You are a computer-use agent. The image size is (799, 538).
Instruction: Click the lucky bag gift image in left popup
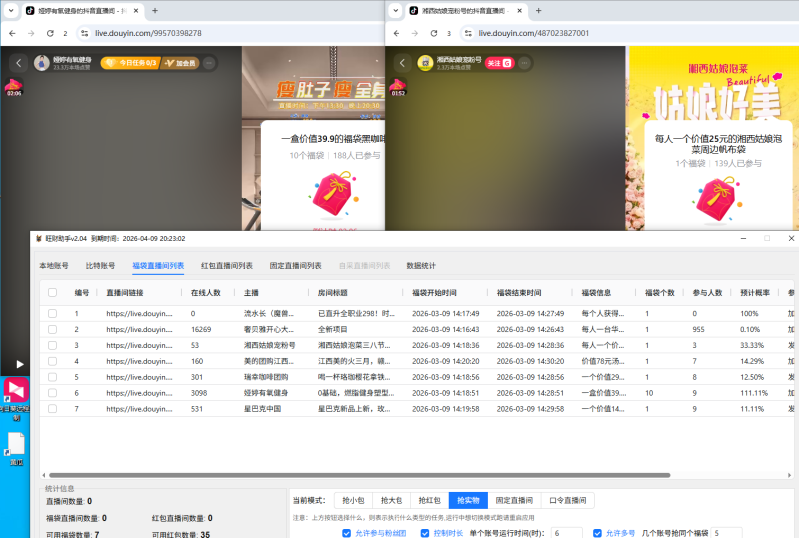(x=335, y=194)
